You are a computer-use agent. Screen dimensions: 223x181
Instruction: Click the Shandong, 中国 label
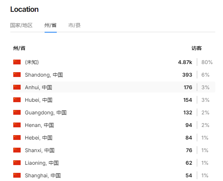[44, 75]
